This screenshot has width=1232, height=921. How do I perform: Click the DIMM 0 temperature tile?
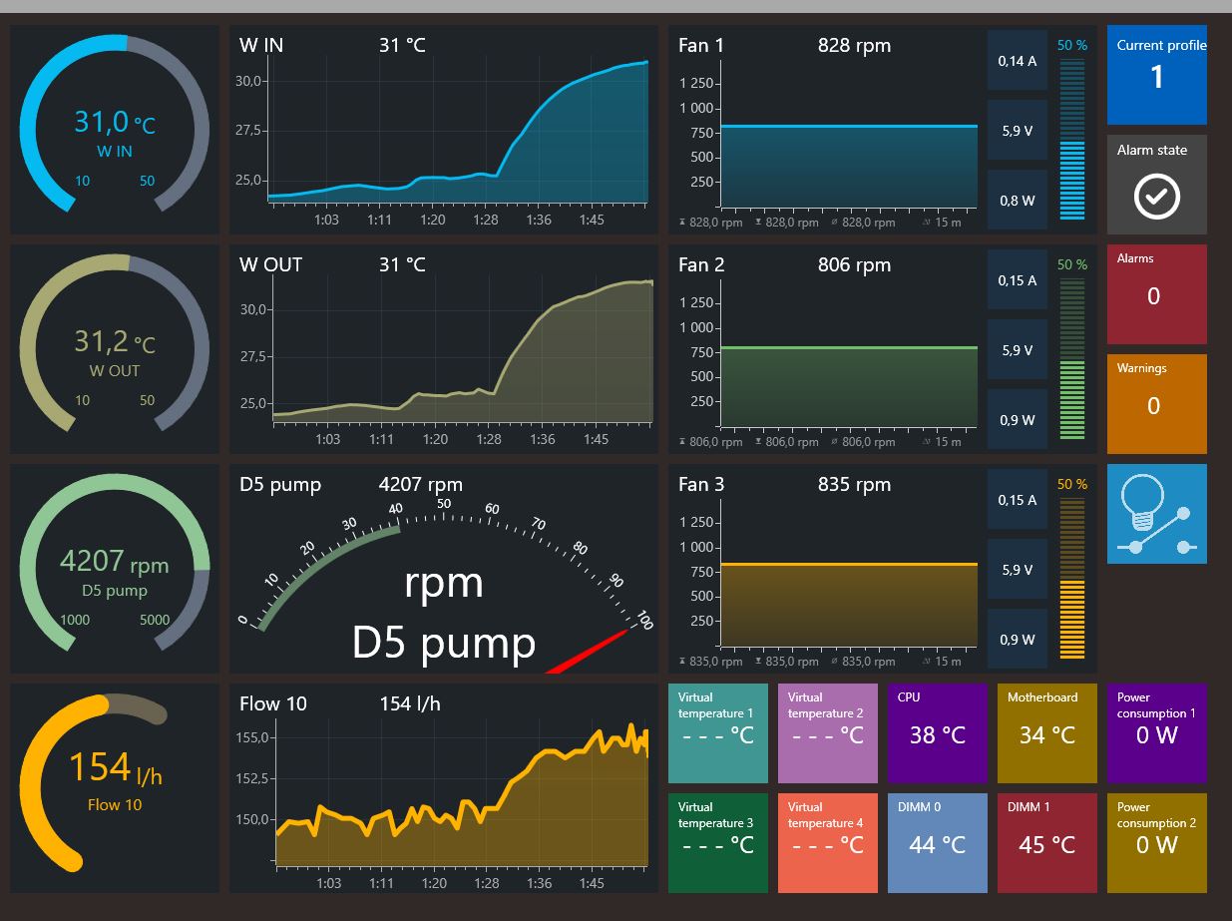[938, 843]
